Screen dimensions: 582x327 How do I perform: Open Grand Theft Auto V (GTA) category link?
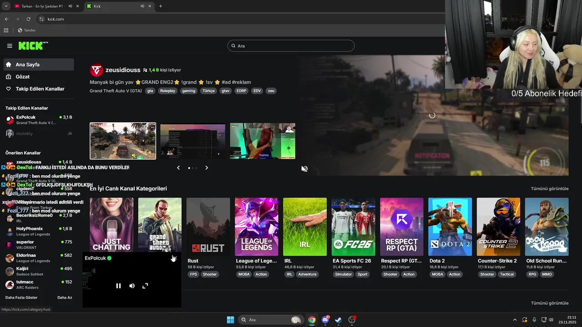115,91
